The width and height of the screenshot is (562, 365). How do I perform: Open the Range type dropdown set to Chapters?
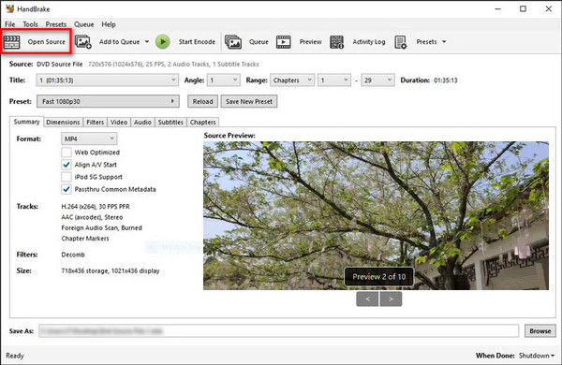coord(292,80)
